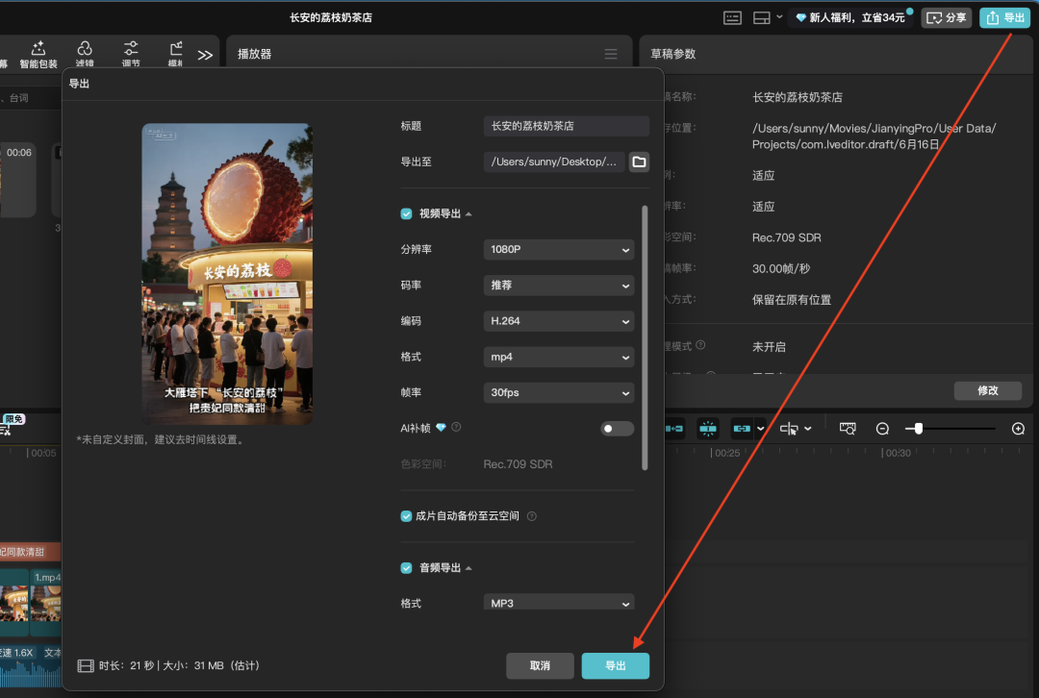Viewport: 1039px width, 698px height.
Task: Open the 帧率 30fps dropdown
Action: coord(558,393)
